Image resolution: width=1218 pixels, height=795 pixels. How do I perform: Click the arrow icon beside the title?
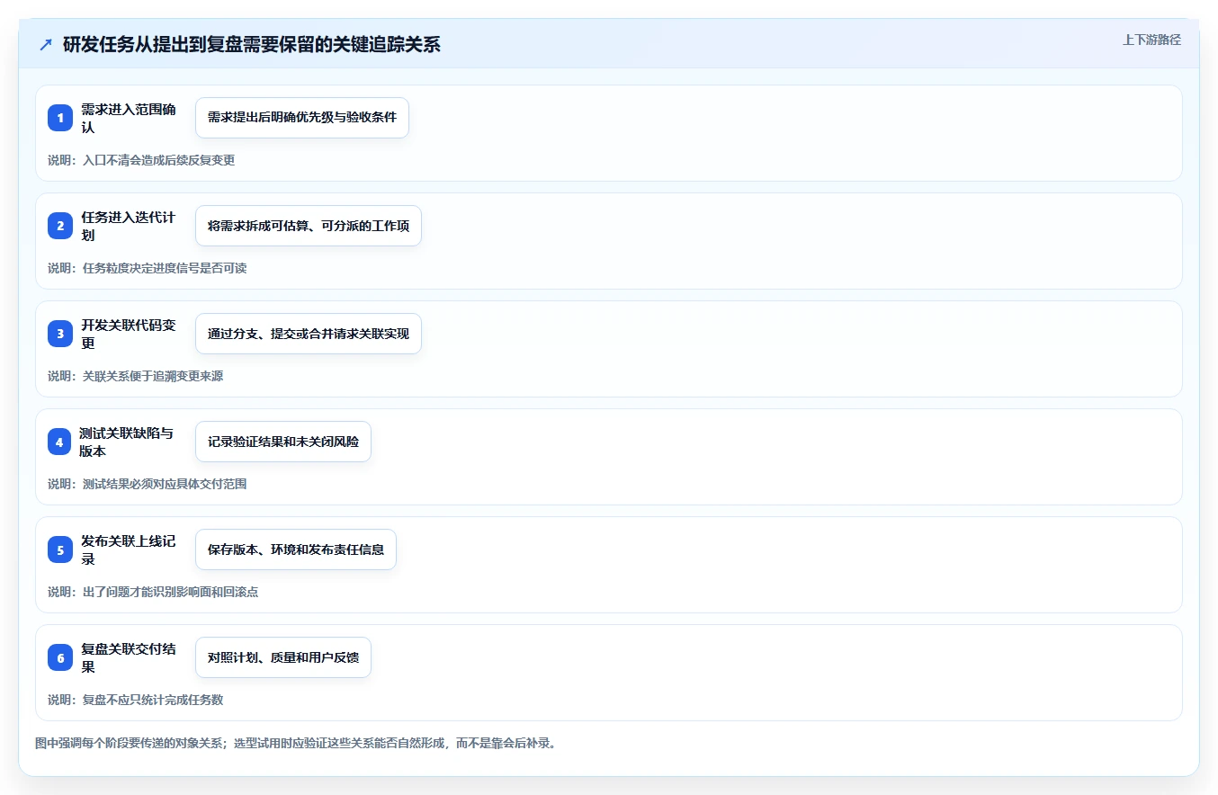tap(46, 44)
